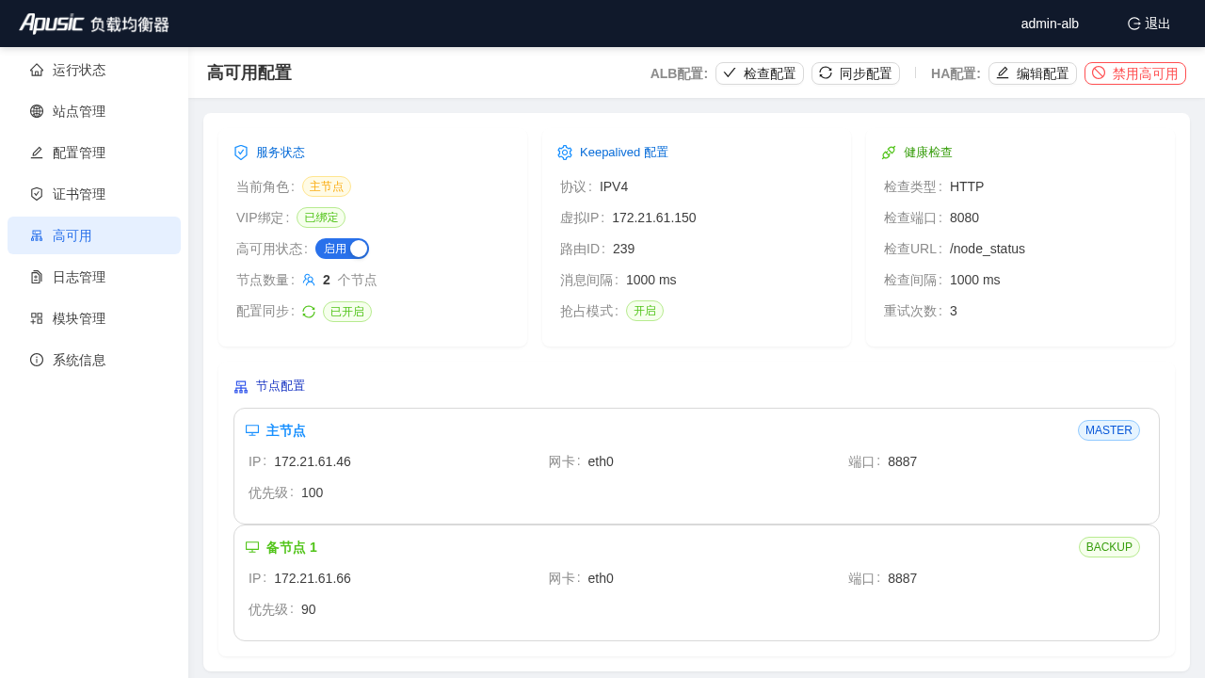Click the shield icon in 服务状态 header
The image size is (1205, 678).
tap(241, 153)
